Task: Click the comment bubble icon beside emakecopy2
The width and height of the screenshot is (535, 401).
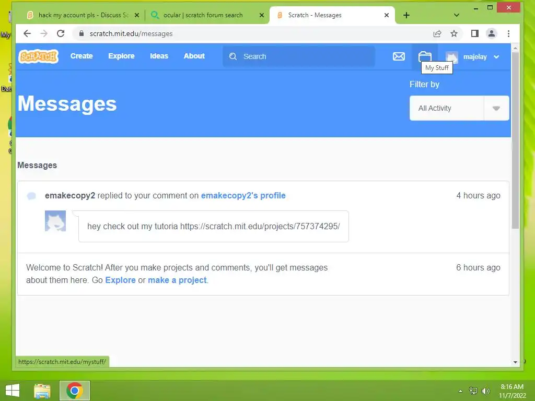Action: point(31,196)
